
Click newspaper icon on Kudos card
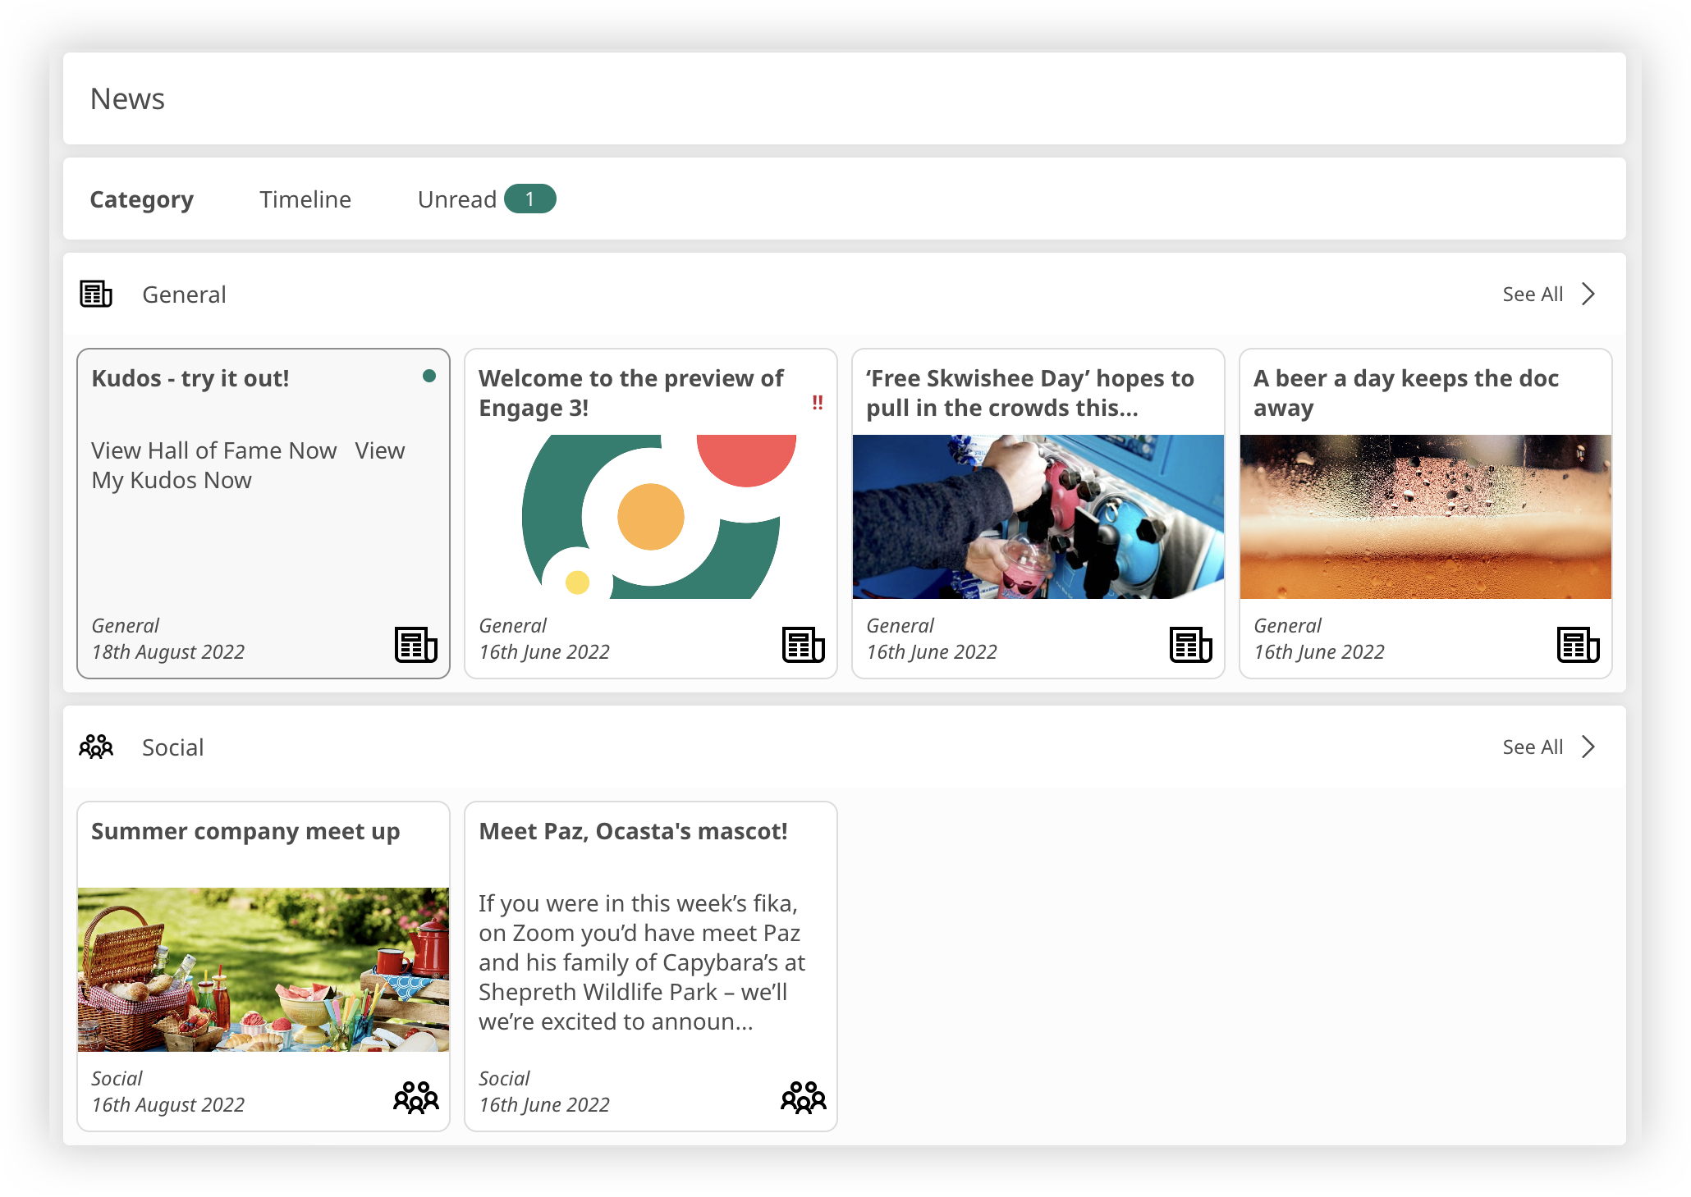point(415,645)
